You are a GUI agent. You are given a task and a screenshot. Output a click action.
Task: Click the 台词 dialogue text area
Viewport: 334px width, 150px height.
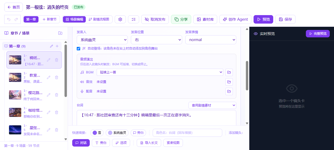pos(156,118)
